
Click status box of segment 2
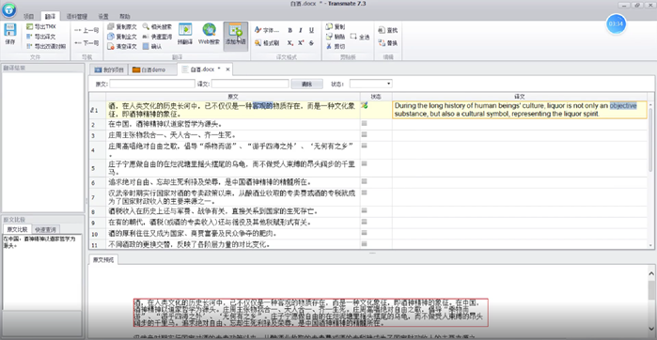pos(364,124)
